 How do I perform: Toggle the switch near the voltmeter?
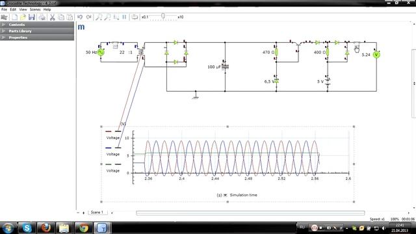coord(357,43)
